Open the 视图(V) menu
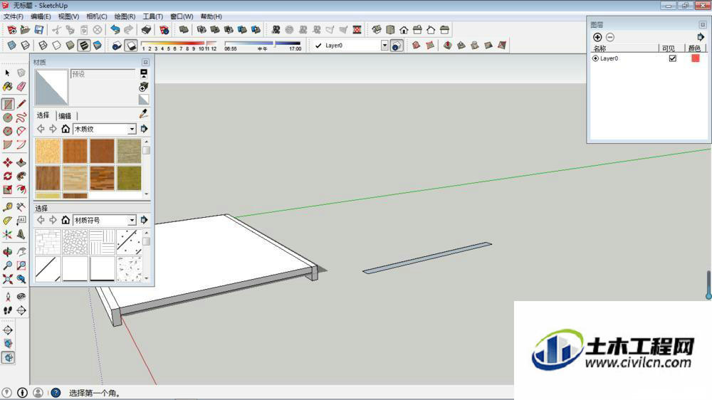This screenshot has width=712, height=400. click(68, 16)
